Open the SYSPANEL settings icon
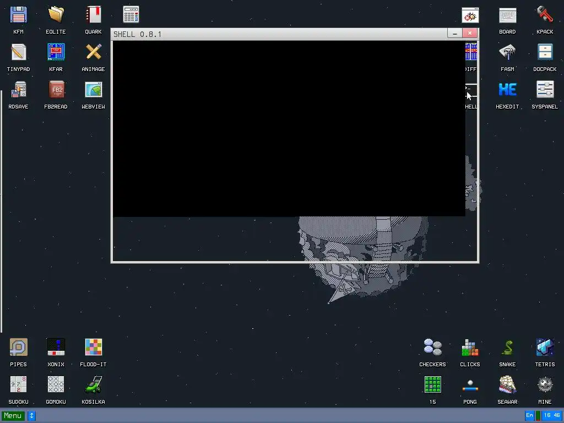Viewport: 564px width, 423px height. click(x=545, y=90)
